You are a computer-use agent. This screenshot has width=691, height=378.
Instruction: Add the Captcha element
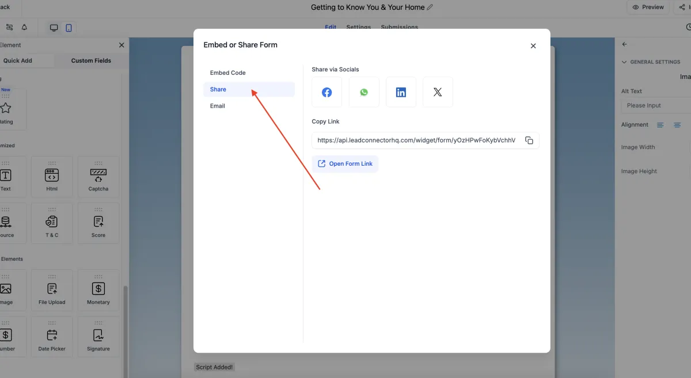[98, 177]
